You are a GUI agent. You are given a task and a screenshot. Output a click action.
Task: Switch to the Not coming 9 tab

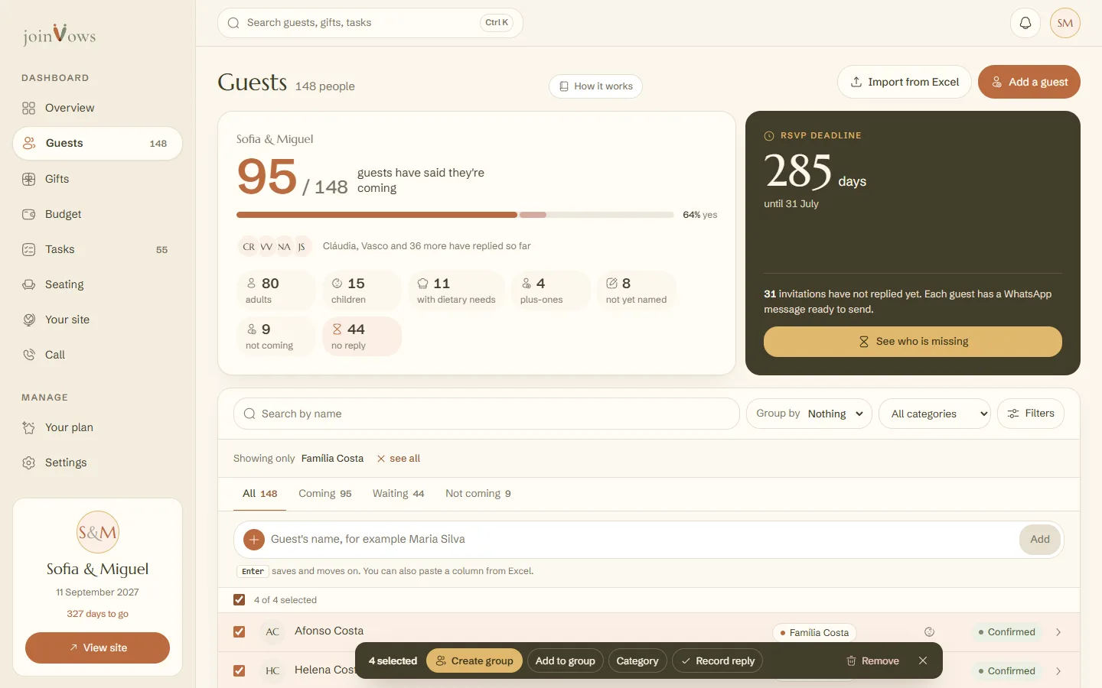tap(478, 494)
